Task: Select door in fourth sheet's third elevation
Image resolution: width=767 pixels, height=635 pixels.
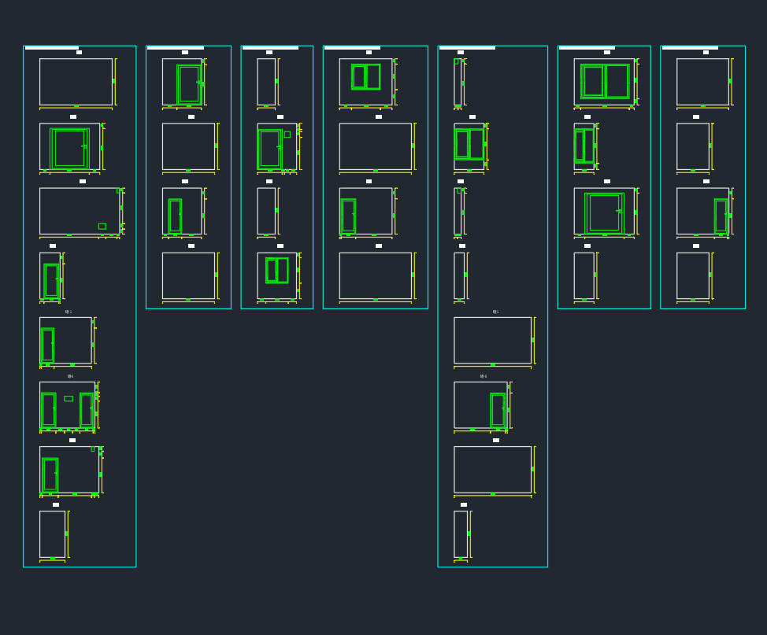Action: click(348, 216)
